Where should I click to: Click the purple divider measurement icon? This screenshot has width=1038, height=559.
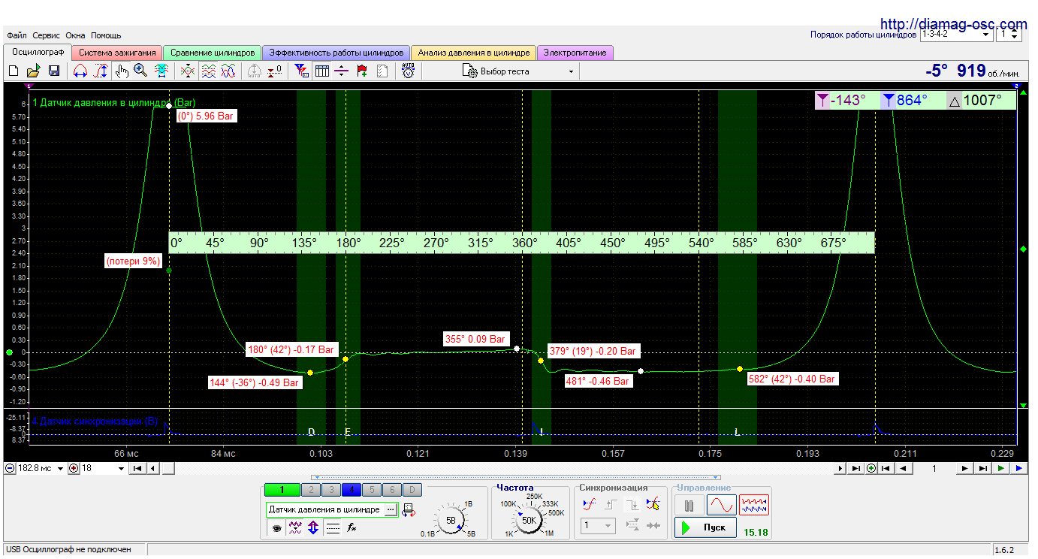342,71
